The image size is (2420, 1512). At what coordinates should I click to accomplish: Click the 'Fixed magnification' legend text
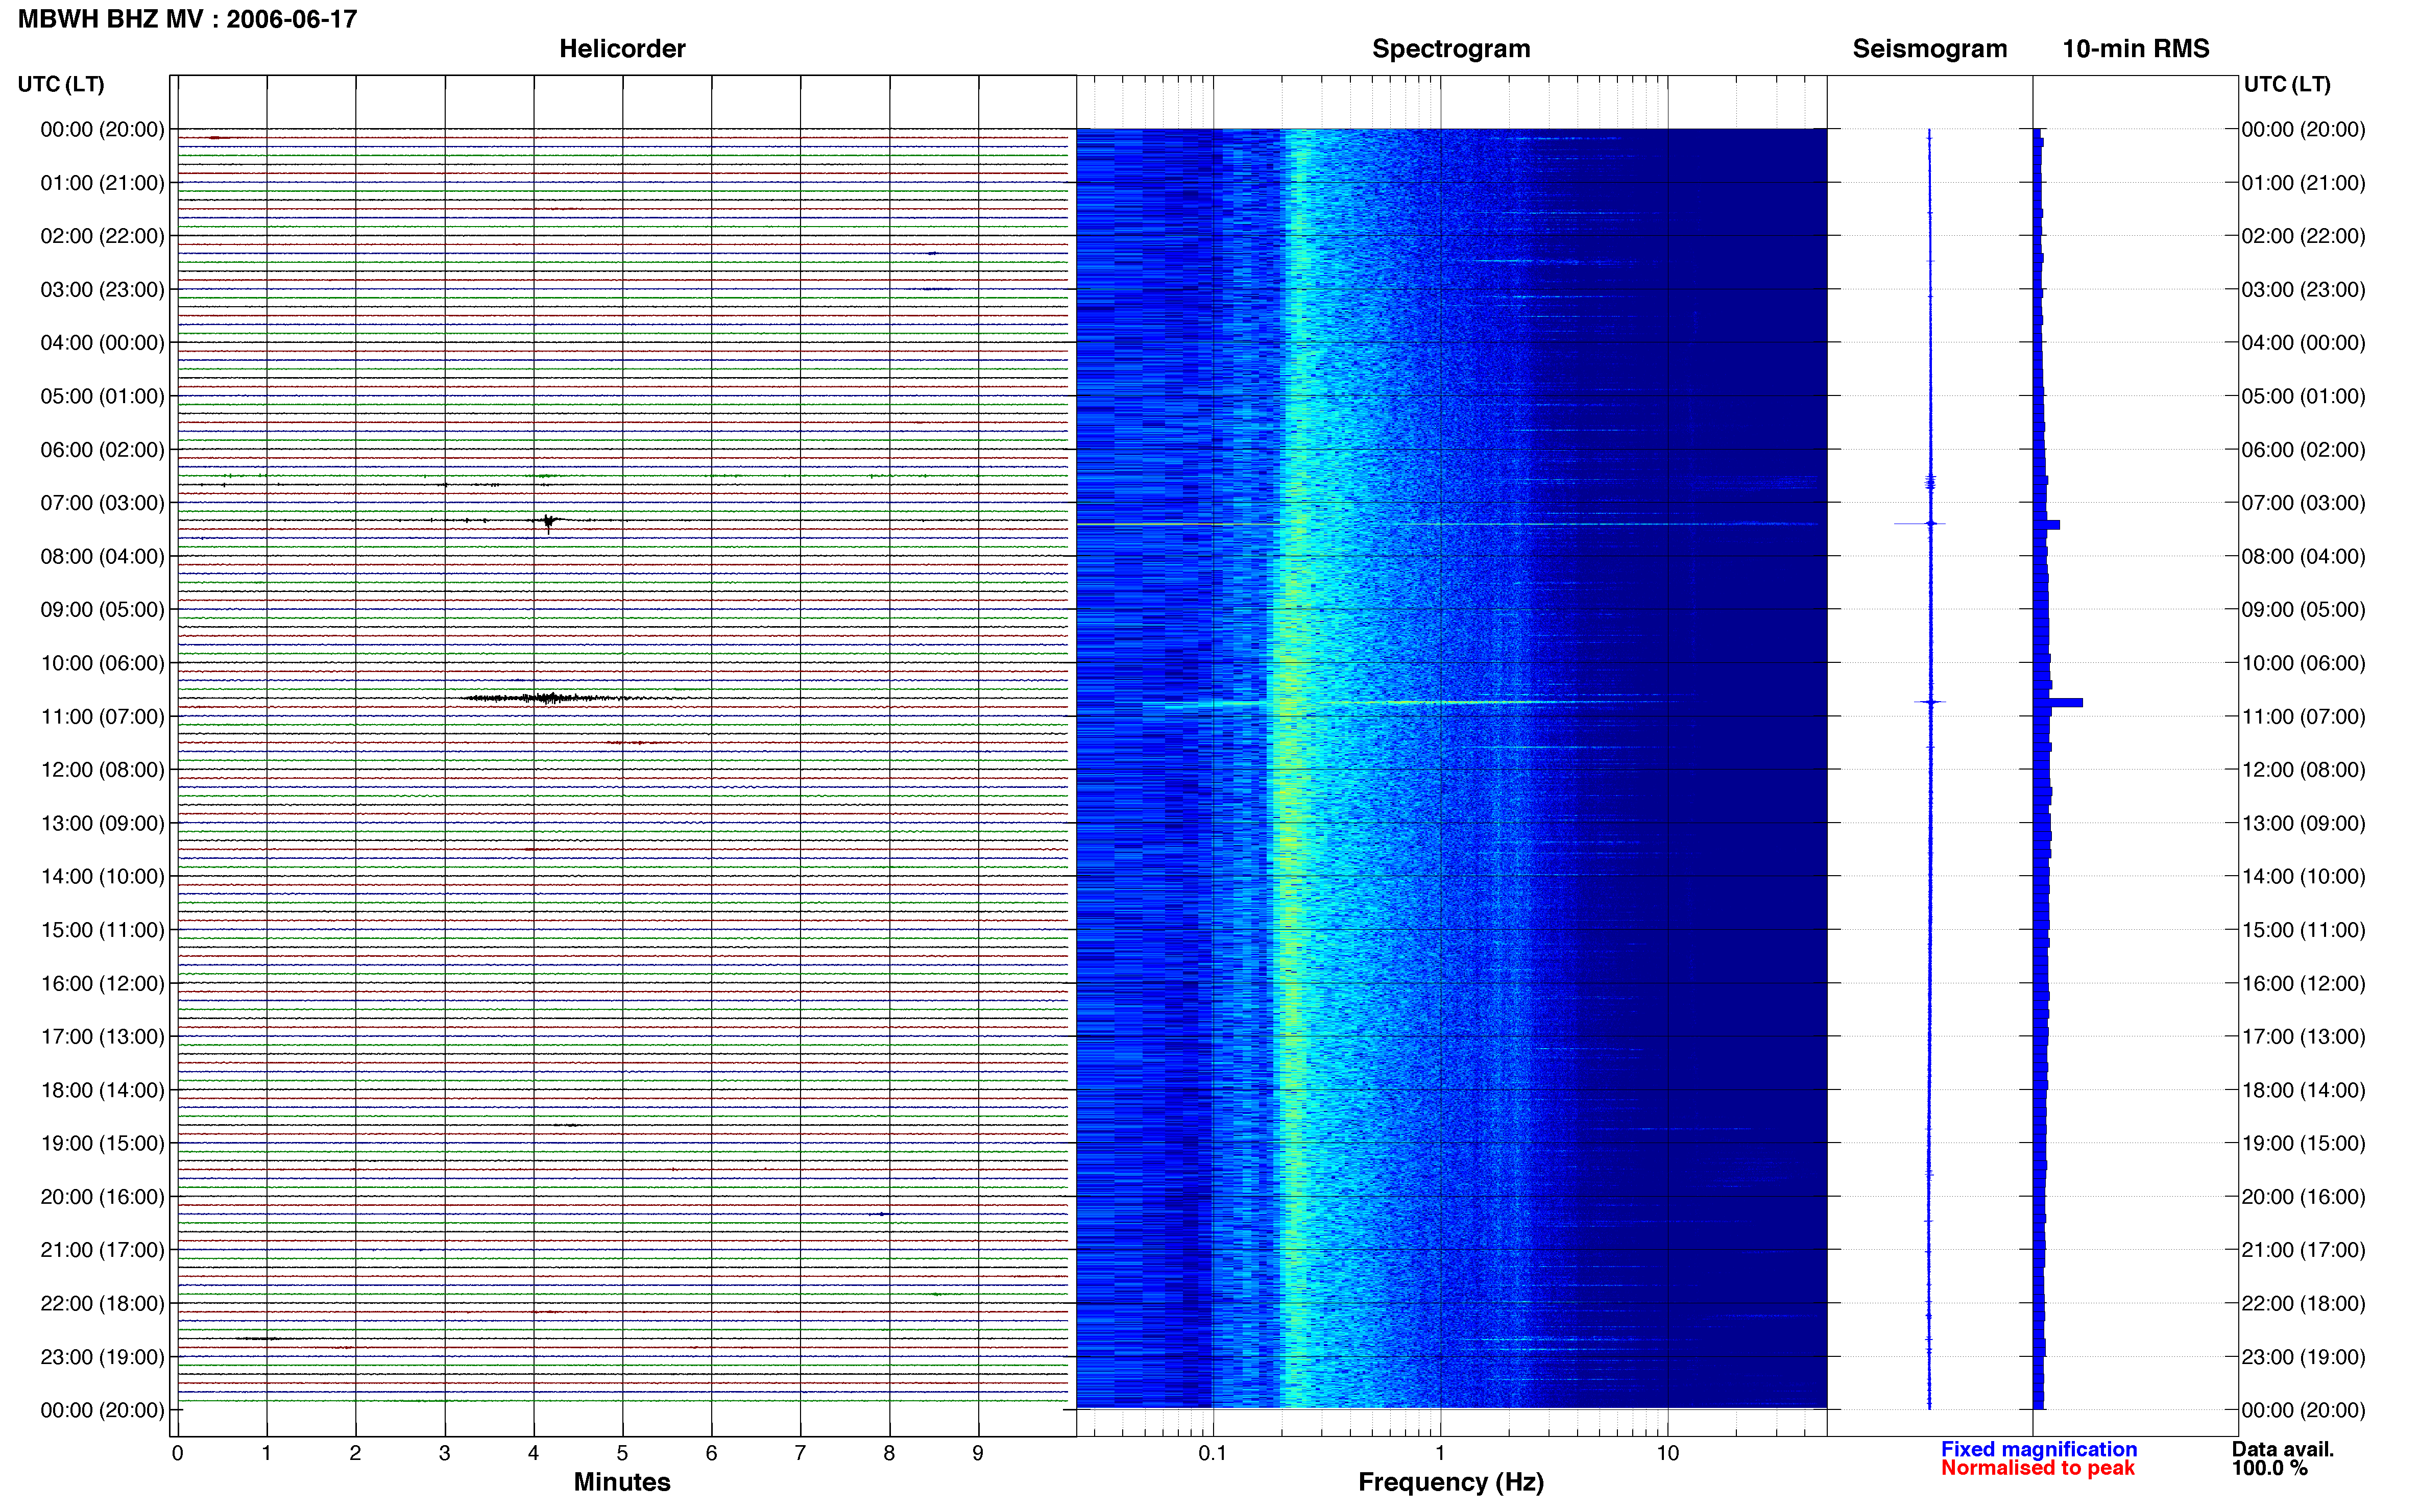(2039, 1449)
